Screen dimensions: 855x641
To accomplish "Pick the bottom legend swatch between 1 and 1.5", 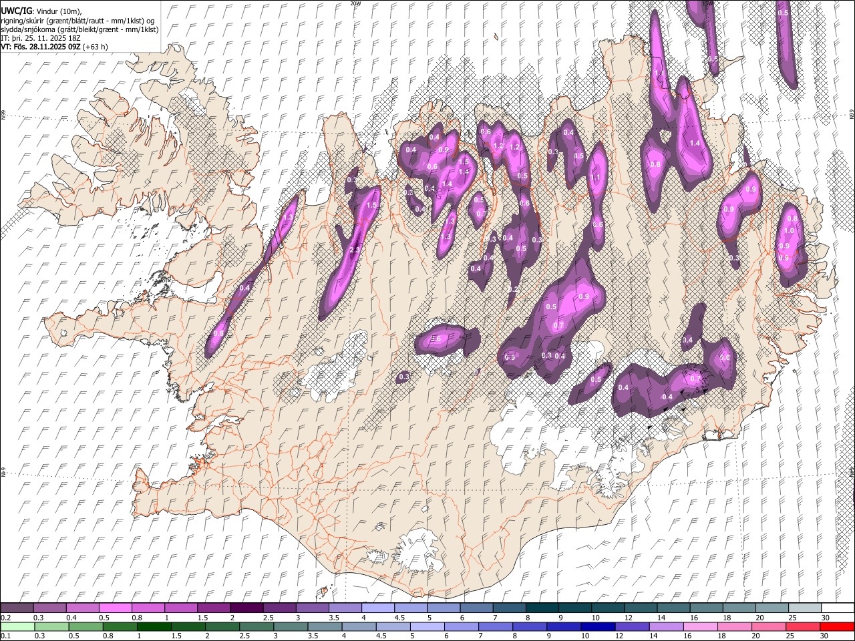I will point(154,626).
